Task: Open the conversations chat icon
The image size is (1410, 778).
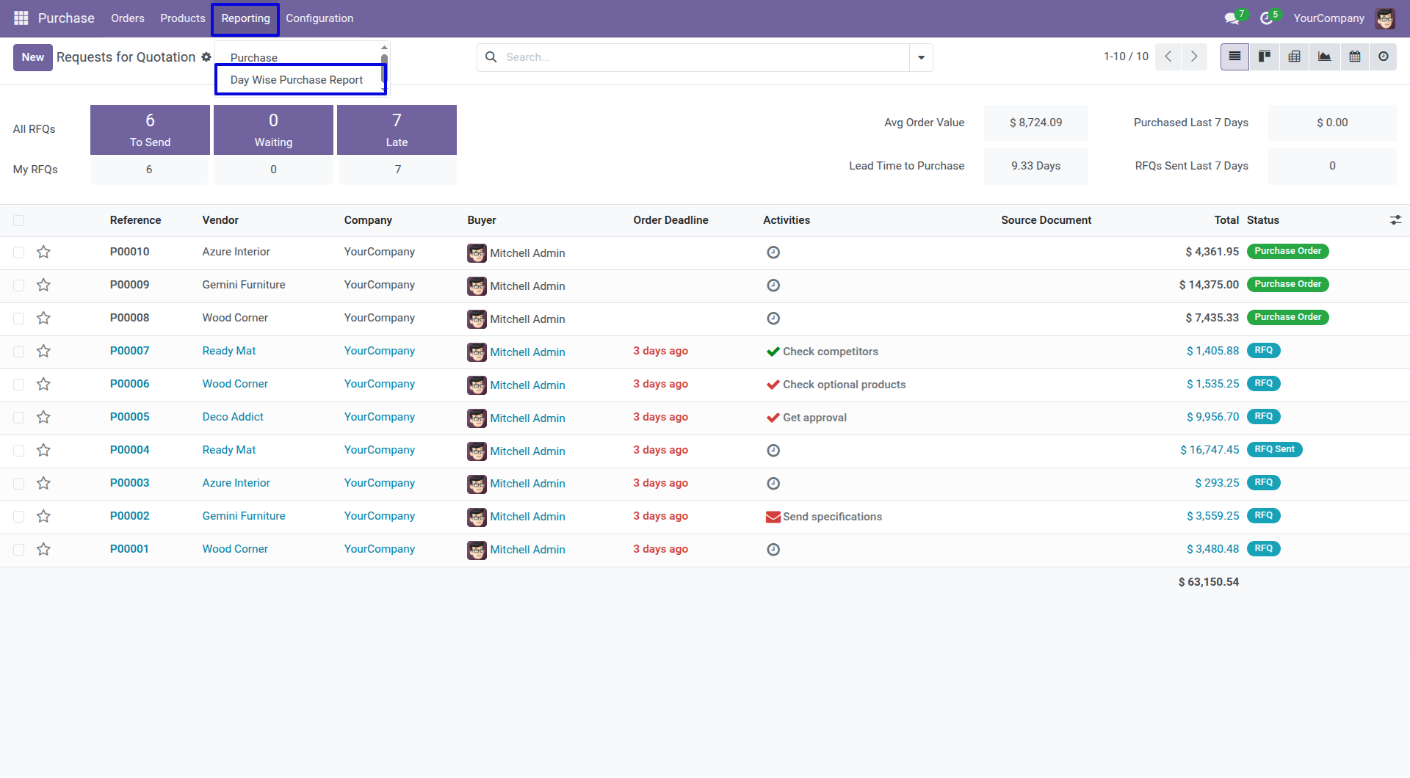Action: coord(1232,18)
